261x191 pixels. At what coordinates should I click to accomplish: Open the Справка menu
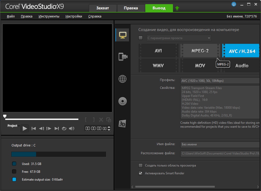[95, 16]
